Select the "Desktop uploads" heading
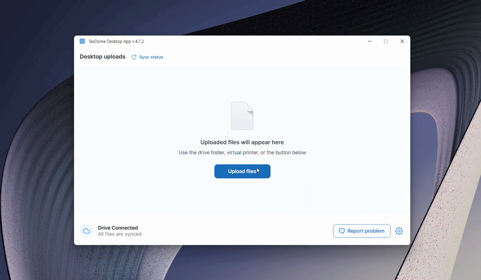481x280 pixels. [103, 57]
